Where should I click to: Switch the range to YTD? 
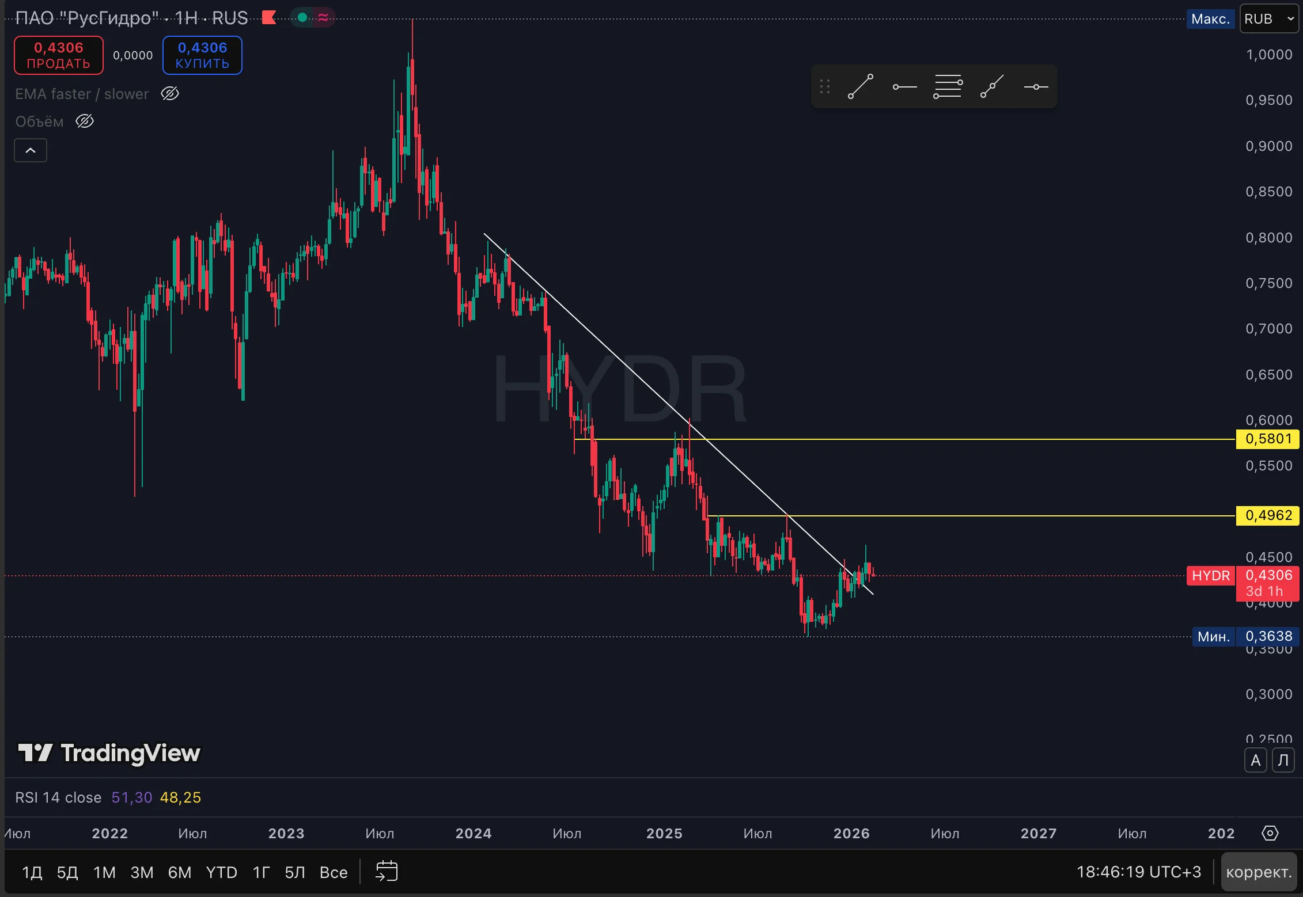coord(222,872)
